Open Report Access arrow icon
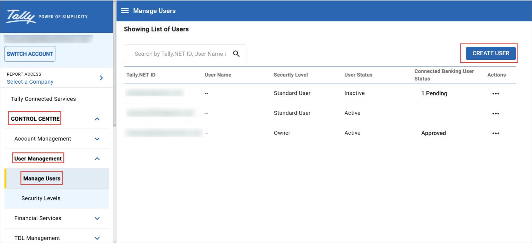Image resolution: width=532 pixels, height=243 pixels. [x=101, y=78]
